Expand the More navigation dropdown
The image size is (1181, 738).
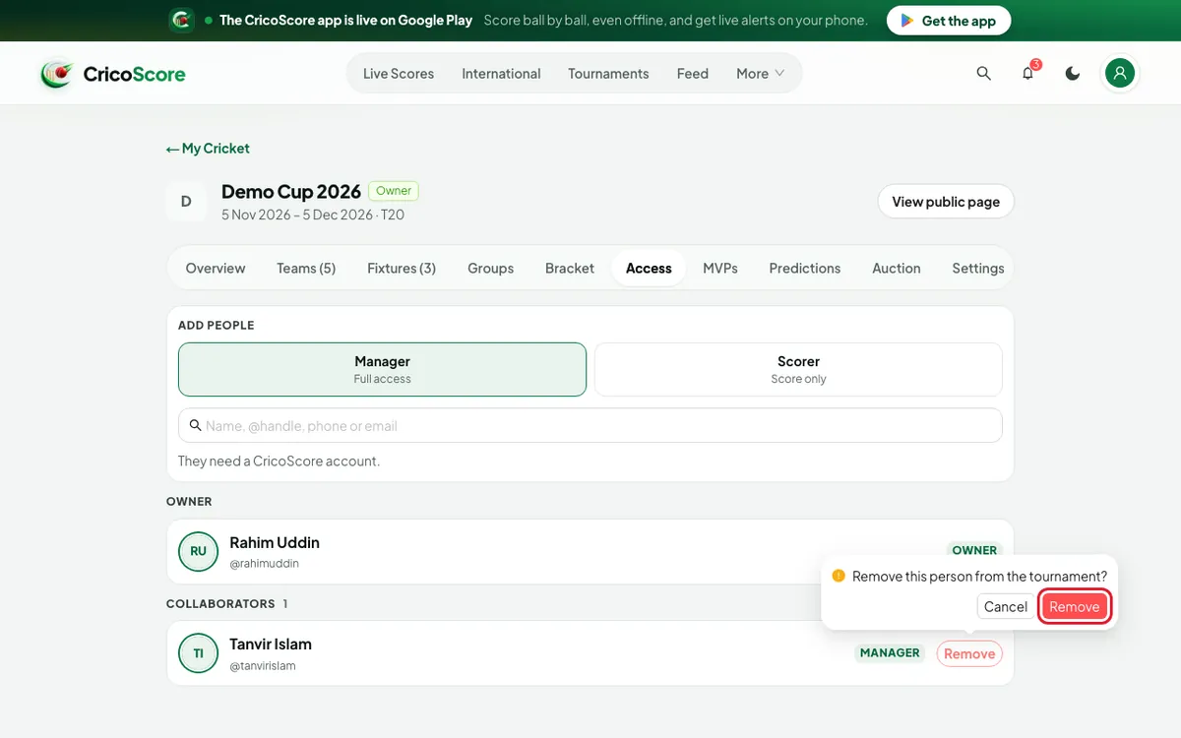[761, 74]
